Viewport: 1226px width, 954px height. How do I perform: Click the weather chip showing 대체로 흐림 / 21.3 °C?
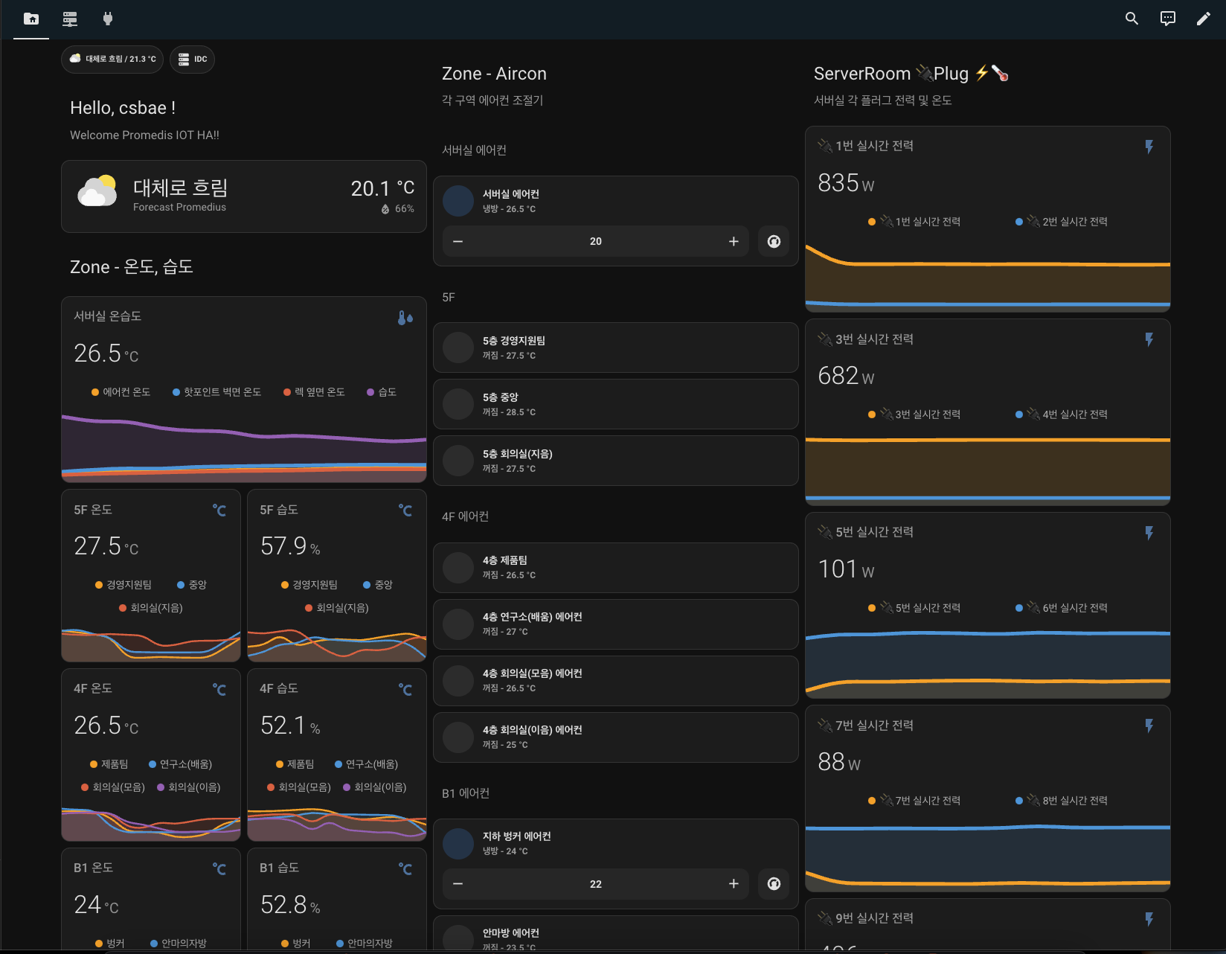click(112, 59)
